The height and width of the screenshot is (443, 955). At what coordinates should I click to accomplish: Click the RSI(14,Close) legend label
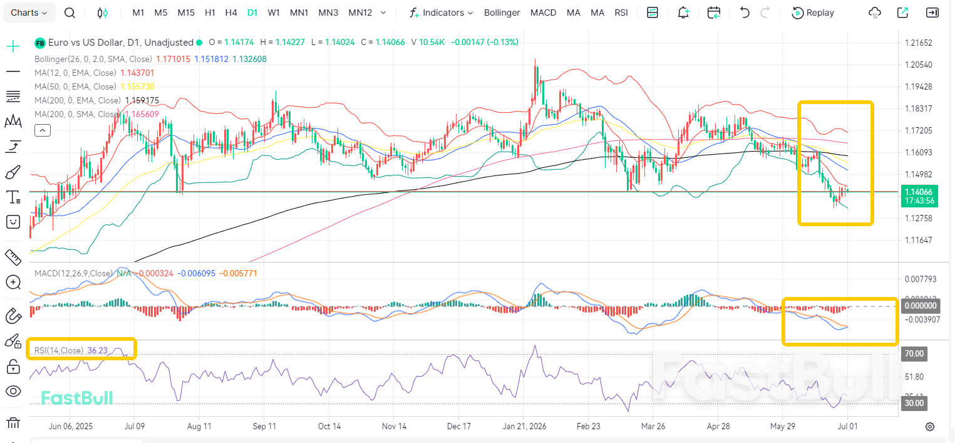(x=58, y=350)
